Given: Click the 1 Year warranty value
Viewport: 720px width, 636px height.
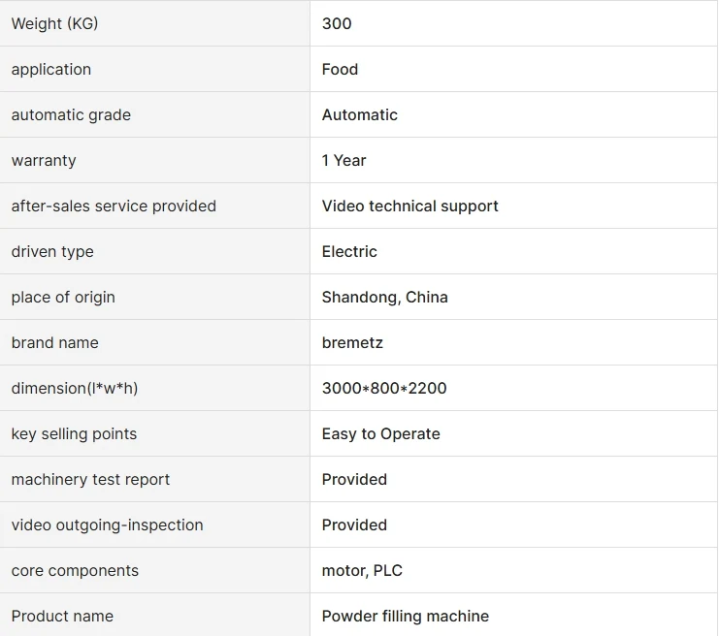Looking at the screenshot, I should 344,160.
